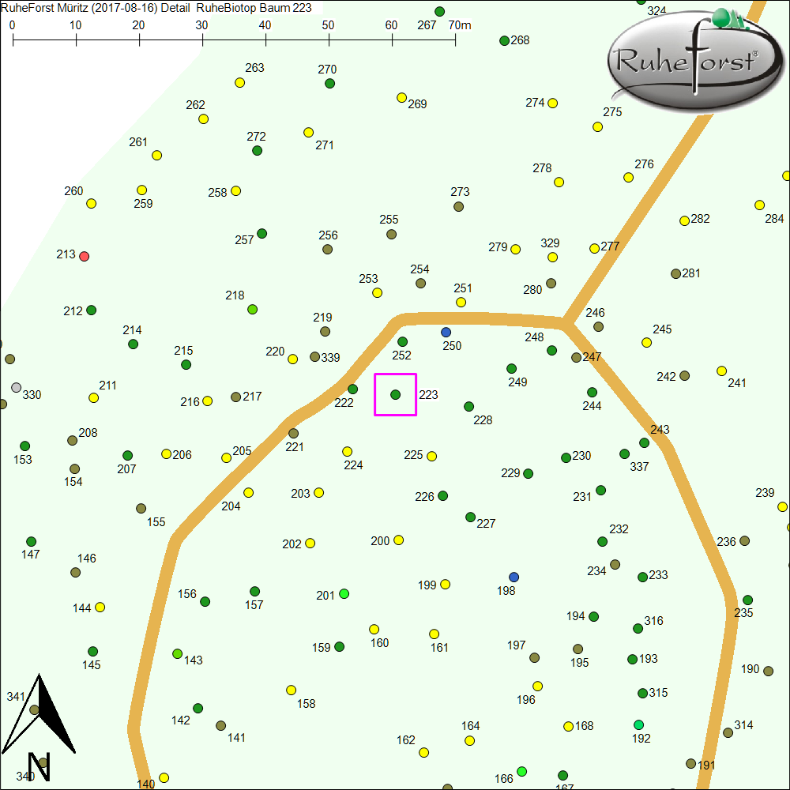The height and width of the screenshot is (790, 790).
Task: Click the light green marker 143
Action: click(177, 653)
